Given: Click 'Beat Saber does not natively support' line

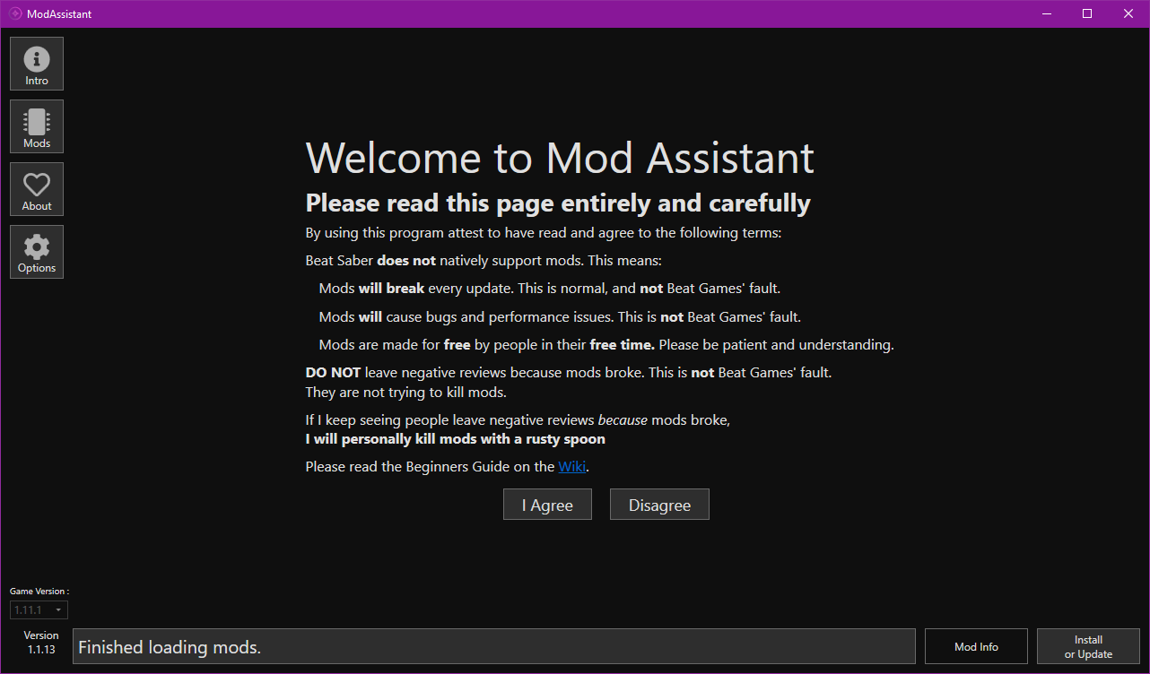Looking at the screenshot, I should tap(484, 261).
